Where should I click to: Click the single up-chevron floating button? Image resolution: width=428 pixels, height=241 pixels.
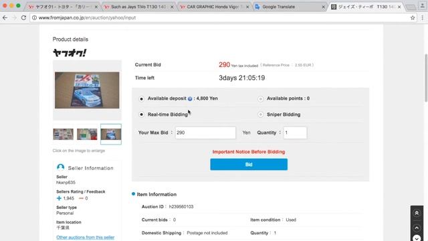tap(417, 228)
